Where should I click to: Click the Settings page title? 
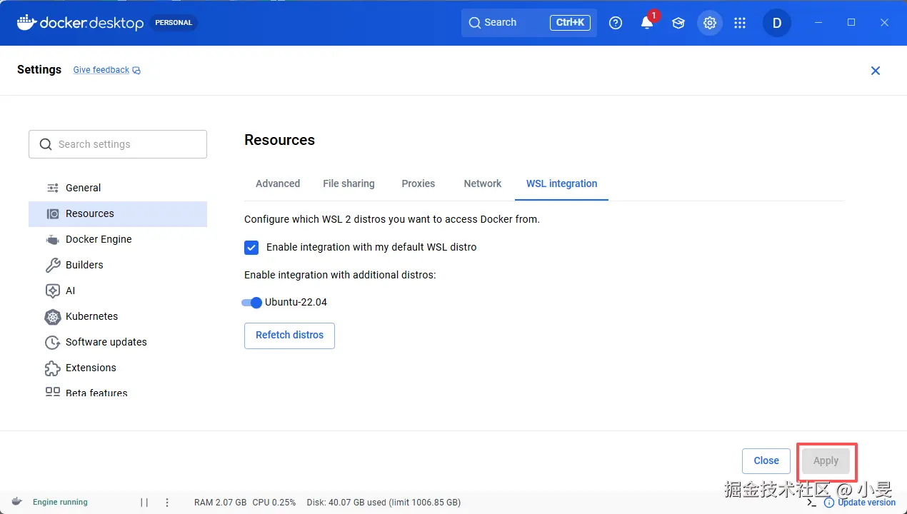click(x=39, y=70)
